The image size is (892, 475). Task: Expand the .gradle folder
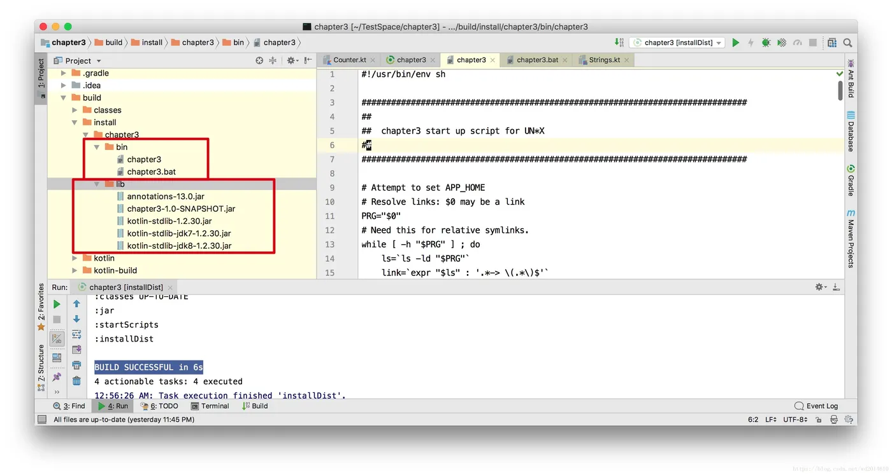(x=64, y=73)
